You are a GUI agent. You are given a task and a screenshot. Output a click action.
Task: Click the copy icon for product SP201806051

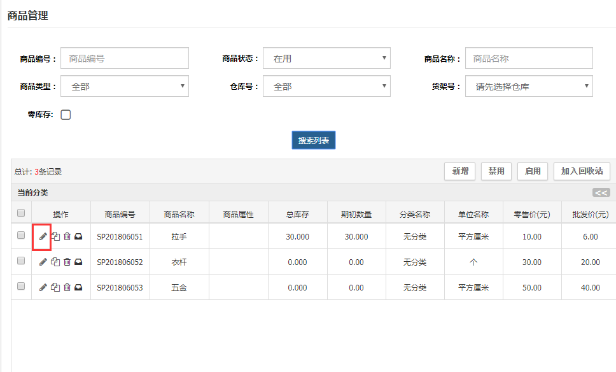pos(55,236)
